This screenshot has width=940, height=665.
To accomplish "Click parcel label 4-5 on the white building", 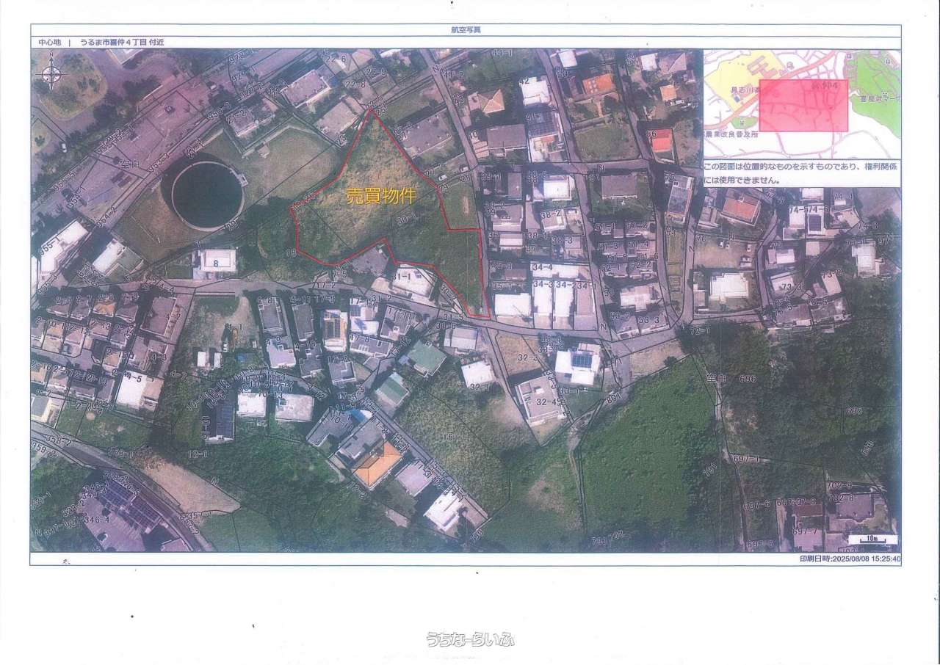I will click(x=133, y=379).
